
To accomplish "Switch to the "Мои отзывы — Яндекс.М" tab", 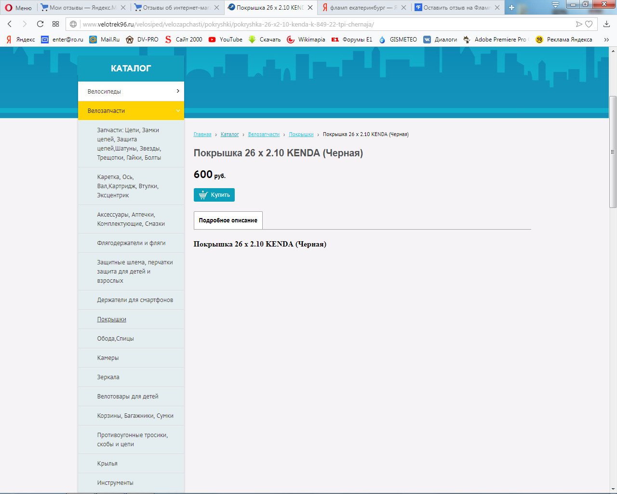I will pyautogui.click(x=83, y=8).
